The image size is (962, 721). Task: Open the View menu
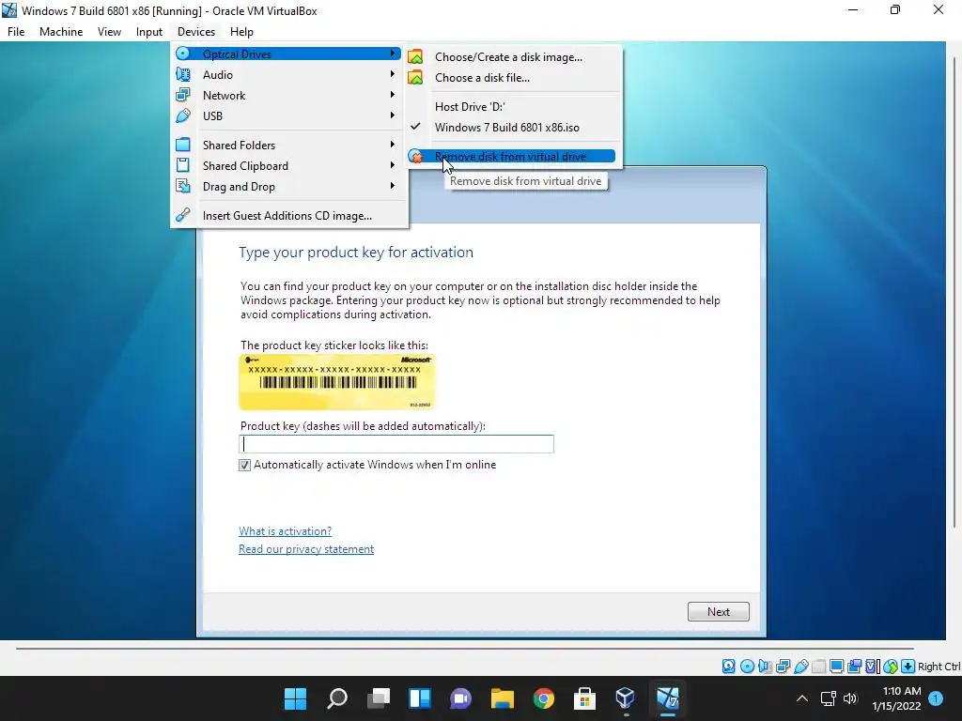(109, 32)
